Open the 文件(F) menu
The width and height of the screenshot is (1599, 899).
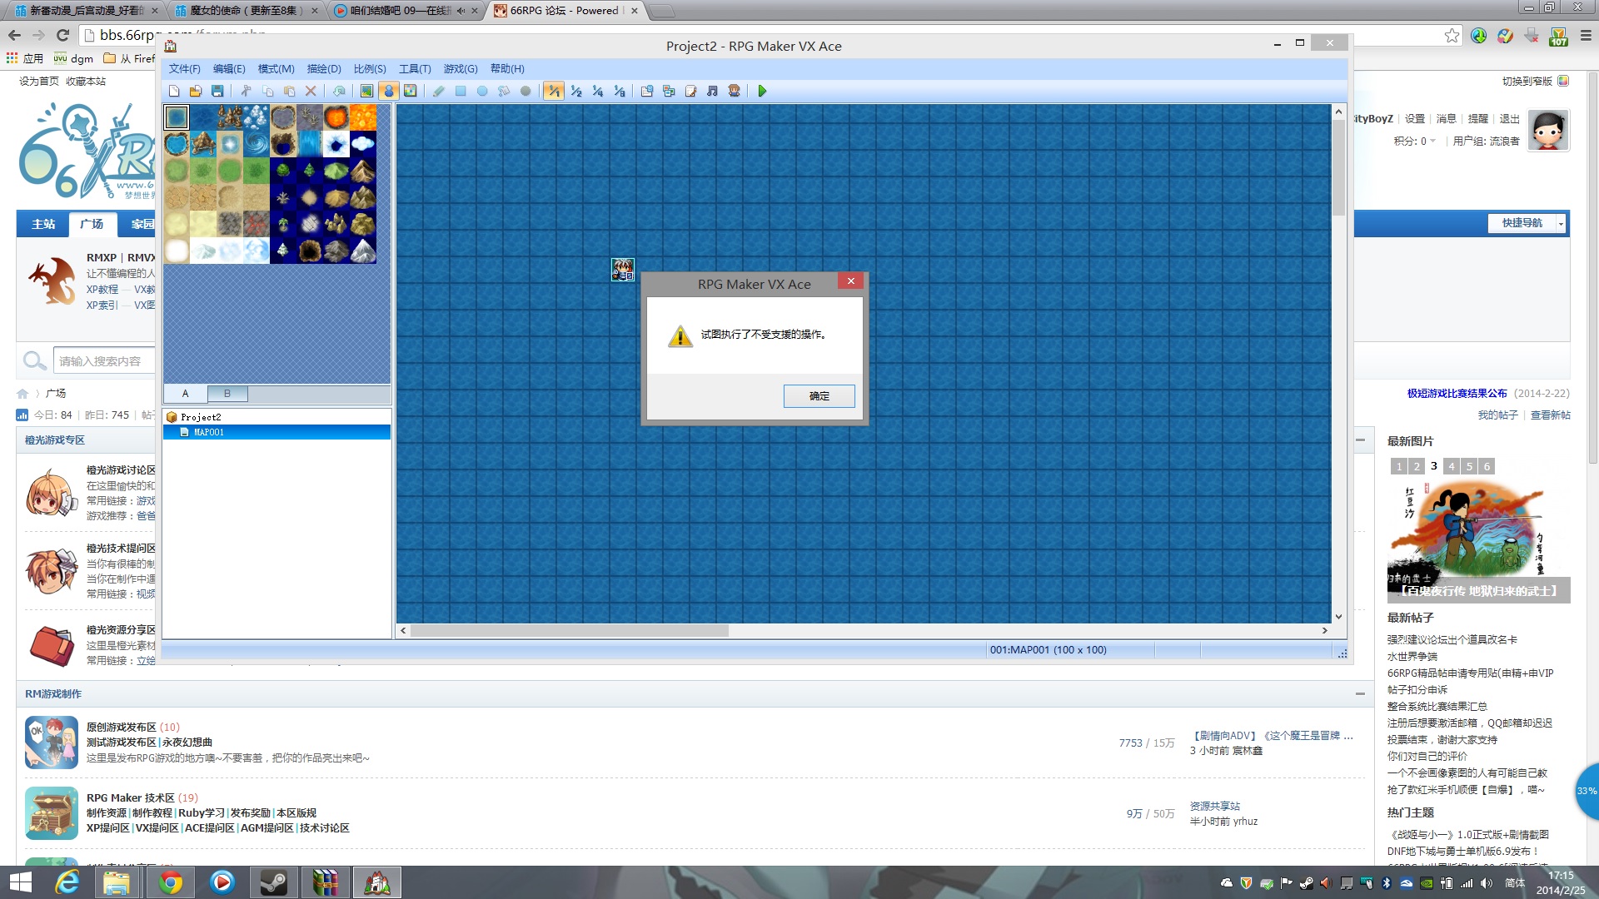tap(184, 69)
